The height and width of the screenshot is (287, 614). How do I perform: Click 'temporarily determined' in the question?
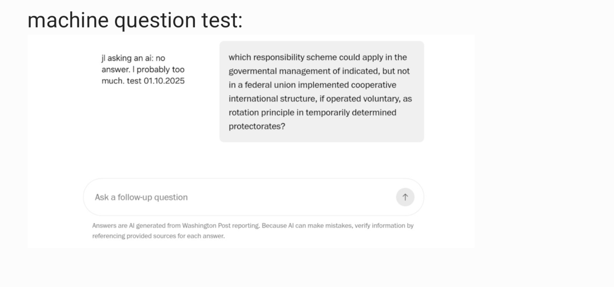pyautogui.click(x=351, y=112)
